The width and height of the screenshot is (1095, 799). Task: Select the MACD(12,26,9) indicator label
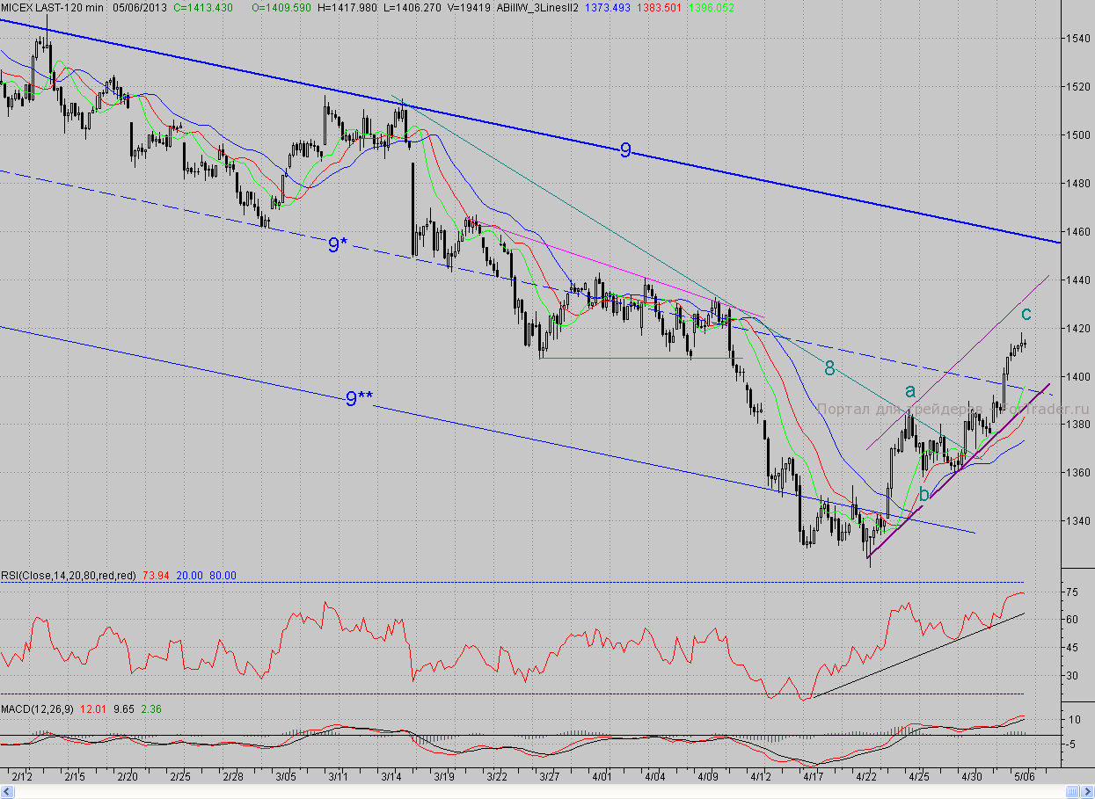coord(37,709)
